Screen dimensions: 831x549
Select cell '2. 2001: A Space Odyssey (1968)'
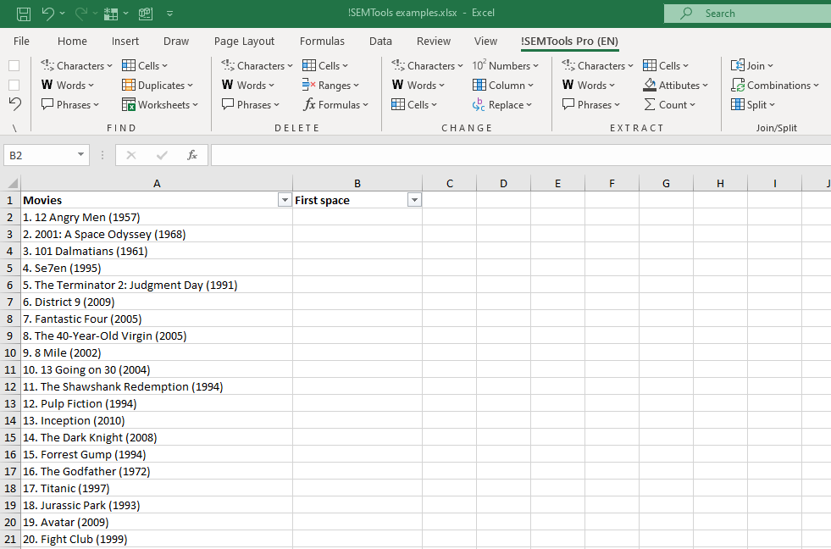click(157, 234)
